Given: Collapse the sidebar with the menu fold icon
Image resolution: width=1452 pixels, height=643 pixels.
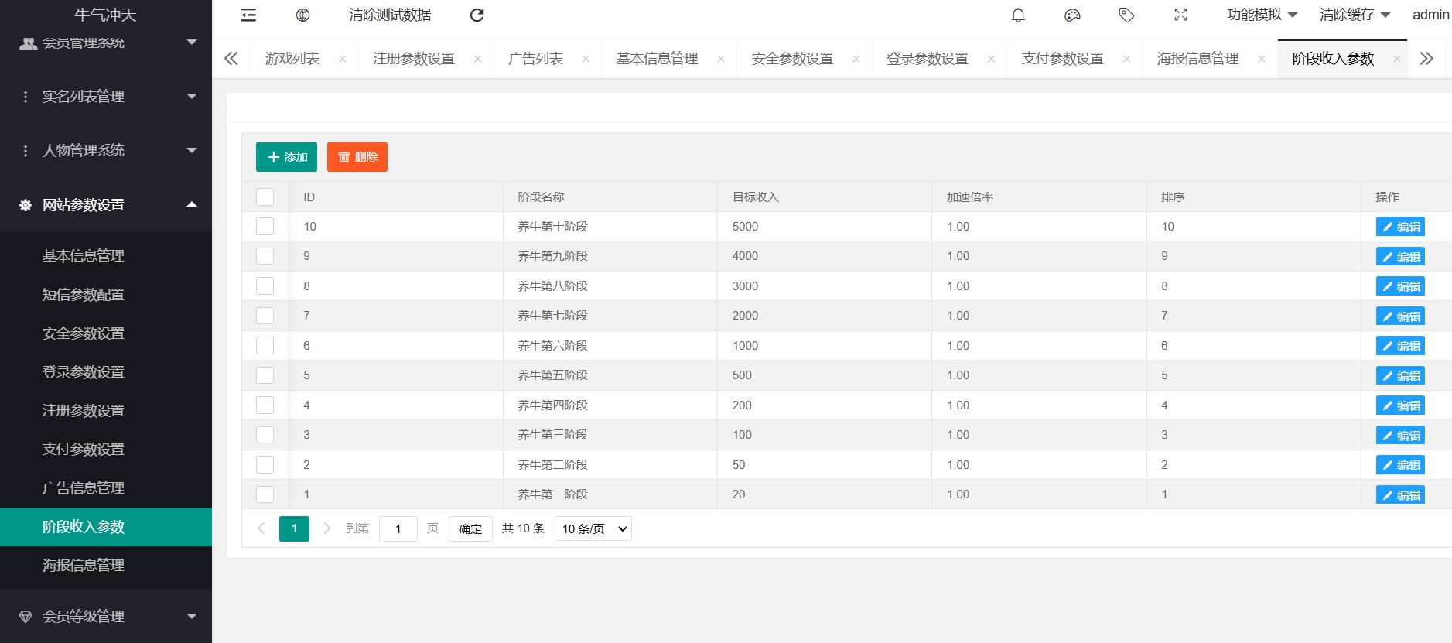Looking at the screenshot, I should 248,15.
